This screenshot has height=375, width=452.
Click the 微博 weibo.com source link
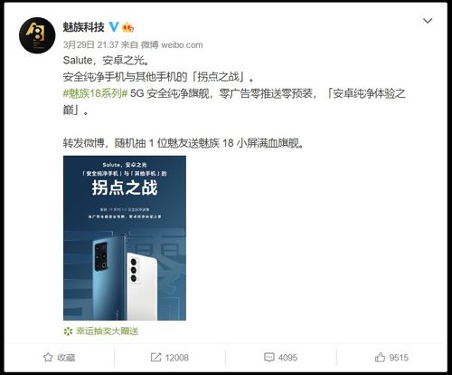pos(172,44)
